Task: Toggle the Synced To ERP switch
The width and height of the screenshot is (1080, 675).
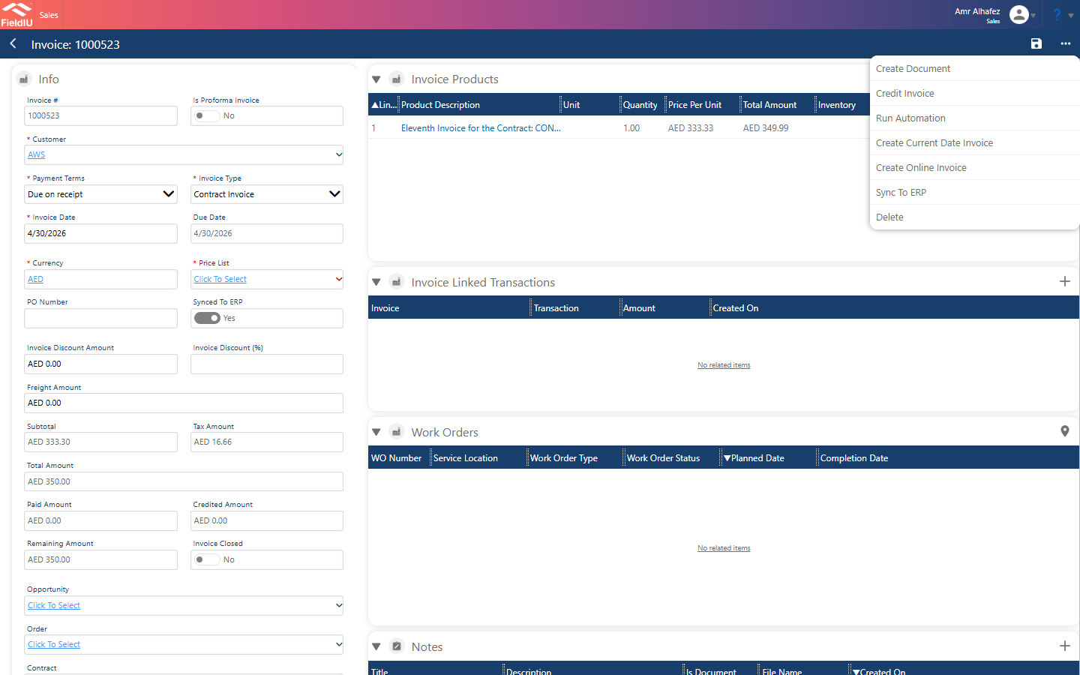Action: (x=207, y=318)
